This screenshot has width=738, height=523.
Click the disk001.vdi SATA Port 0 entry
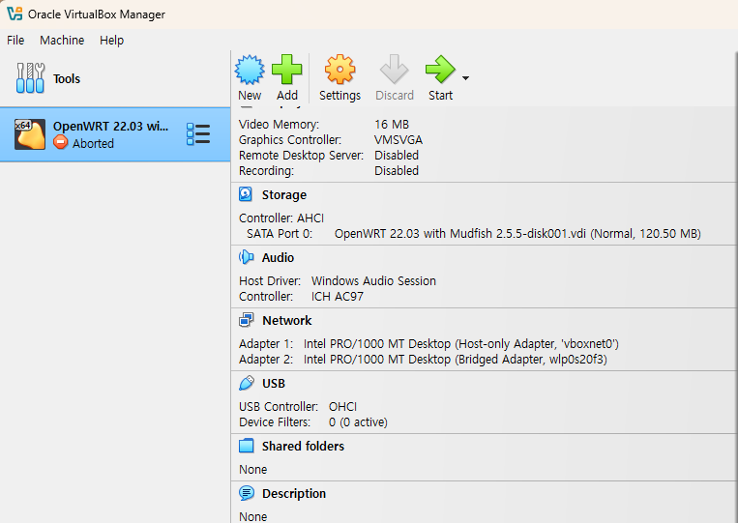coord(517,234)
